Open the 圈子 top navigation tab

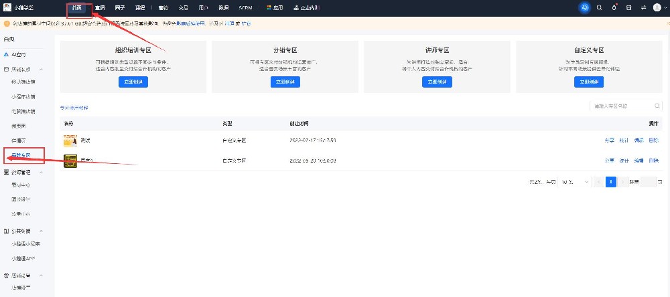coord(120,7)
